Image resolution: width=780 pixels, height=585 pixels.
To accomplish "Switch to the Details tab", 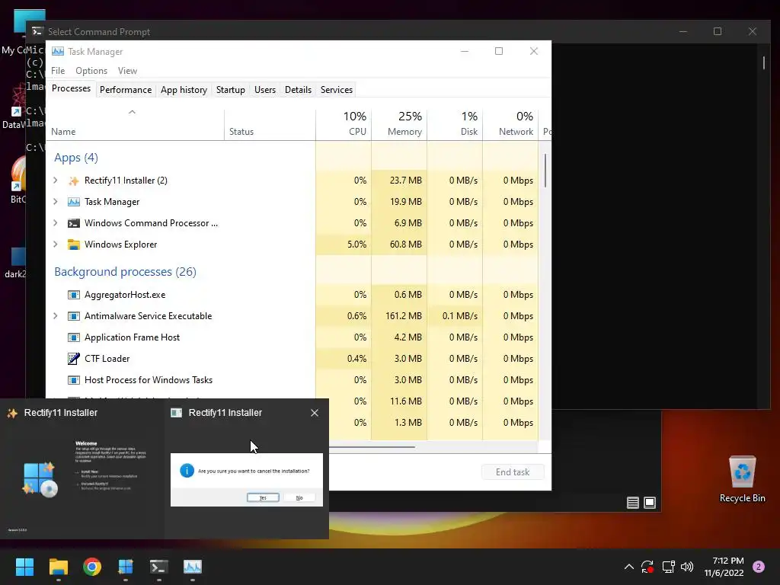I will coord(298,90).
